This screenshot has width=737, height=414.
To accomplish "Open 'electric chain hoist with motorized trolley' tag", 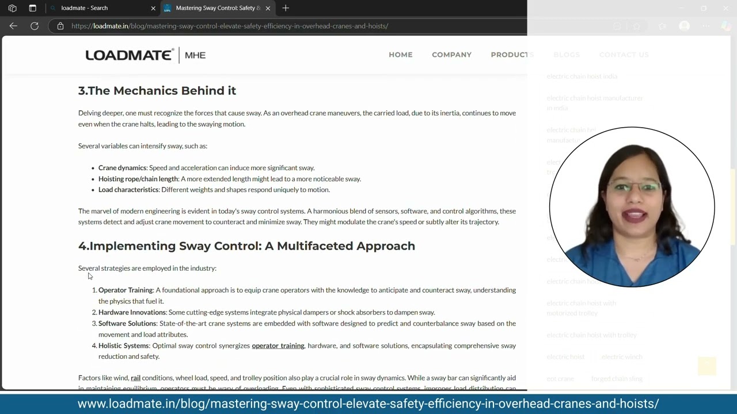I will point(582,308).
